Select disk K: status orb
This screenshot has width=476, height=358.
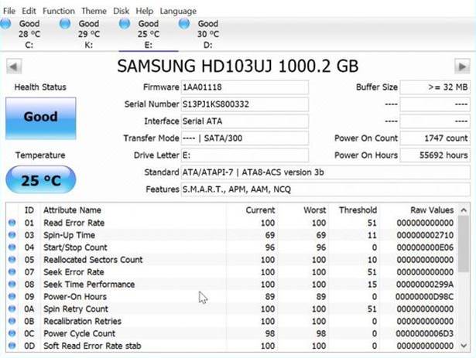(x=65, y=24)
